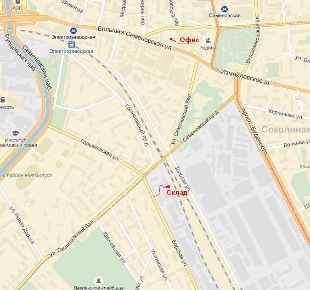Select the Электрозаводская railway station icon
The width and height of the screenshot is (310, 290).
(x=72, y=45)
